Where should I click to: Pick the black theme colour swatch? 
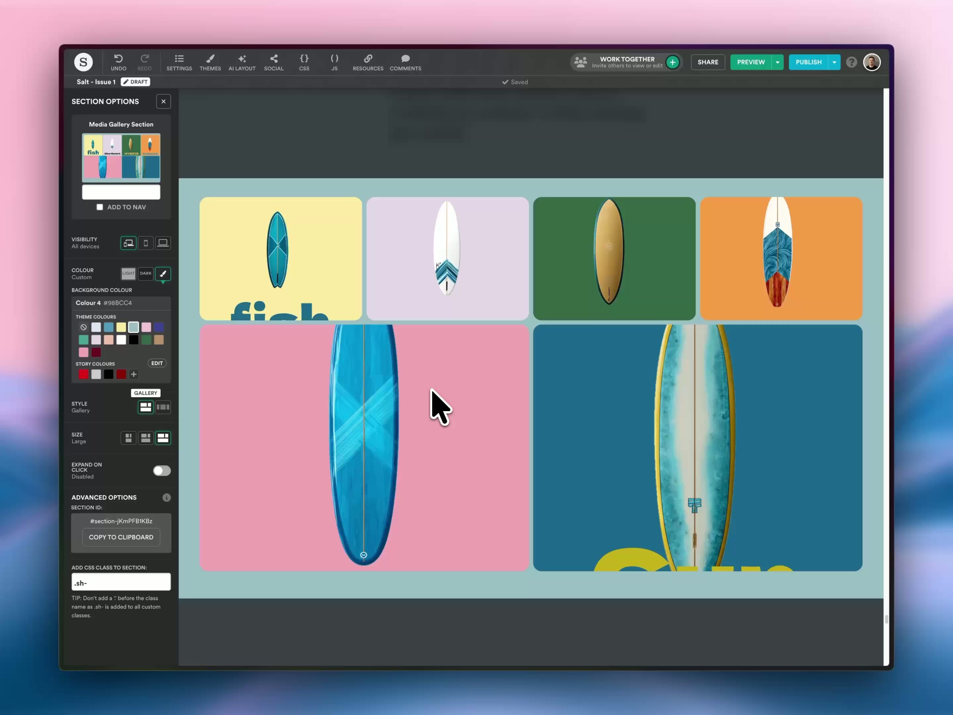pos(134,340)
